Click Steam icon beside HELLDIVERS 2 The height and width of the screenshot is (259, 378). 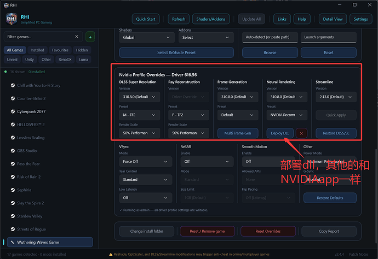point(13,125)
